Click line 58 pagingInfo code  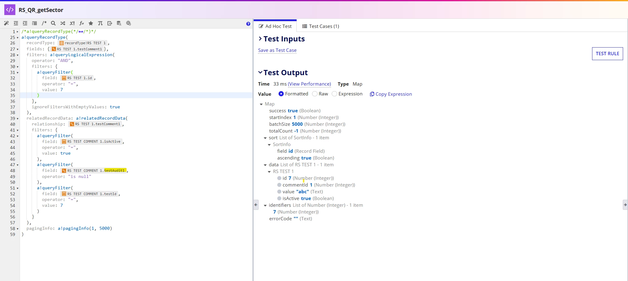pos(69,229)
